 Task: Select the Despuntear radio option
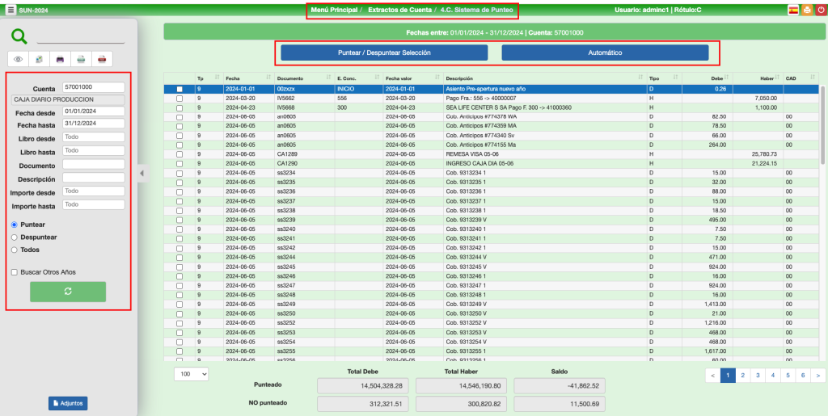[x=15, y=237]
